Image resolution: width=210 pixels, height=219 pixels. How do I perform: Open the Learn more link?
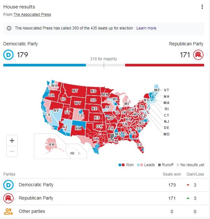click(146, 28)
